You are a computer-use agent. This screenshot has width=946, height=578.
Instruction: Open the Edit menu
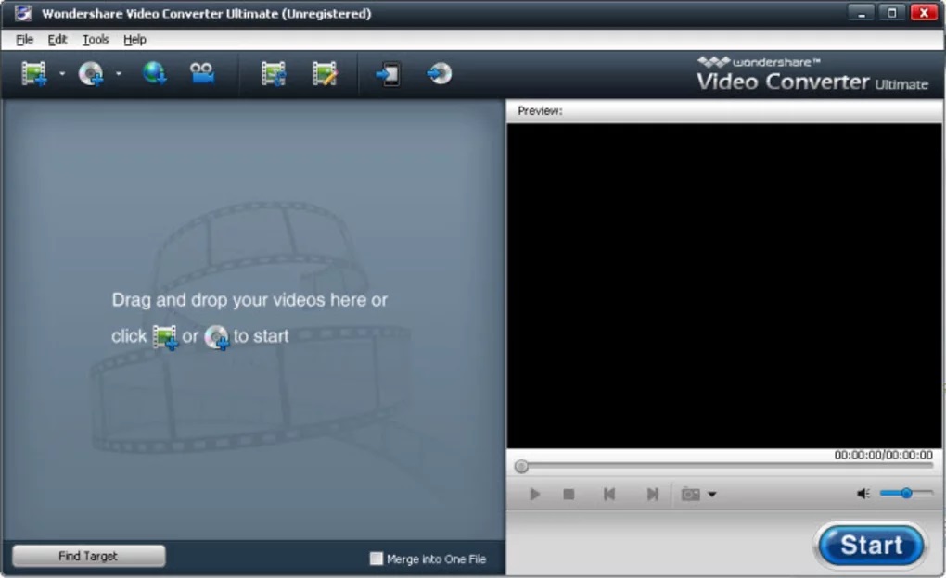(x=58, y=40)
